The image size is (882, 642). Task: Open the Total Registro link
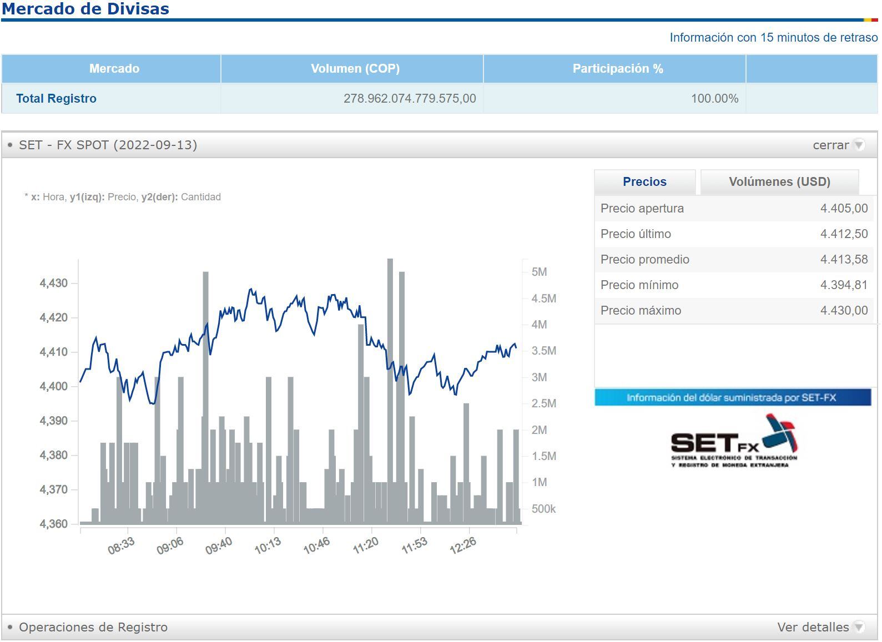click(56, 98)
